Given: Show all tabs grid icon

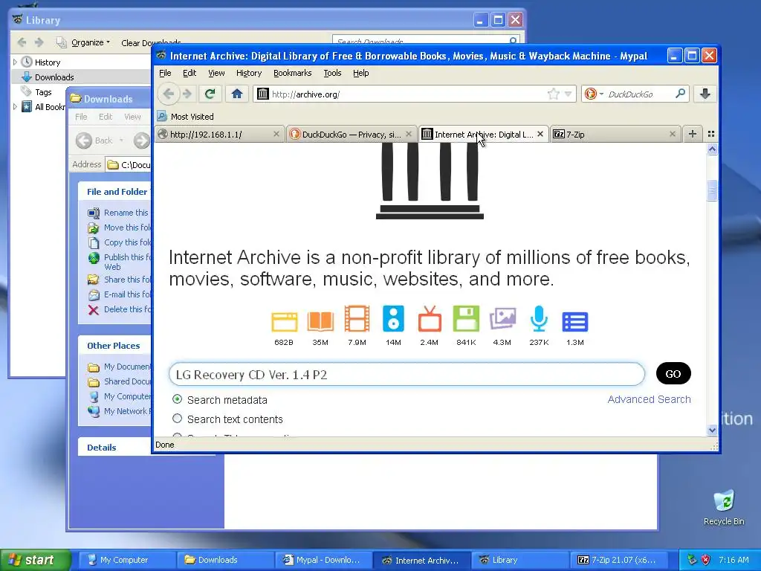Looking at the screenshot, I should [x=711, y=134].
